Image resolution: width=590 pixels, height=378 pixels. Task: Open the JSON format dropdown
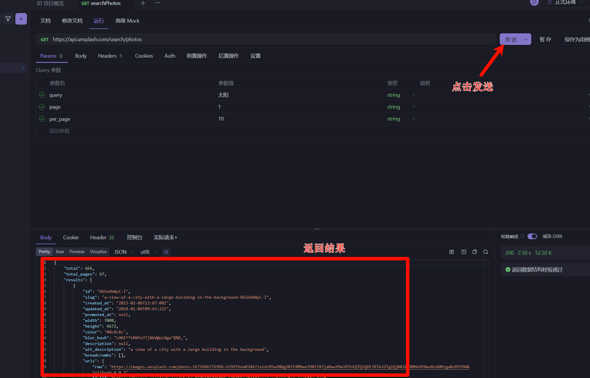tap(124, 252)
